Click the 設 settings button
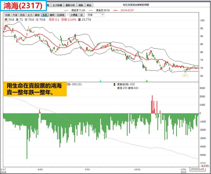211x174 pixels. point(82,15)
